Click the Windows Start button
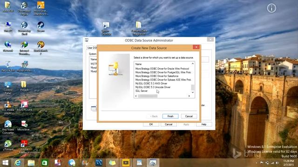 (5, 163)
